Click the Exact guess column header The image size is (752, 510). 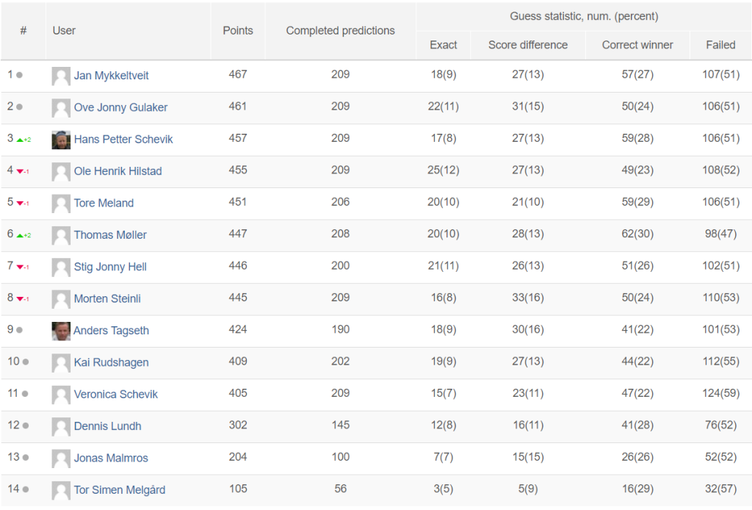pyautogui.click(x=443, y=45)
